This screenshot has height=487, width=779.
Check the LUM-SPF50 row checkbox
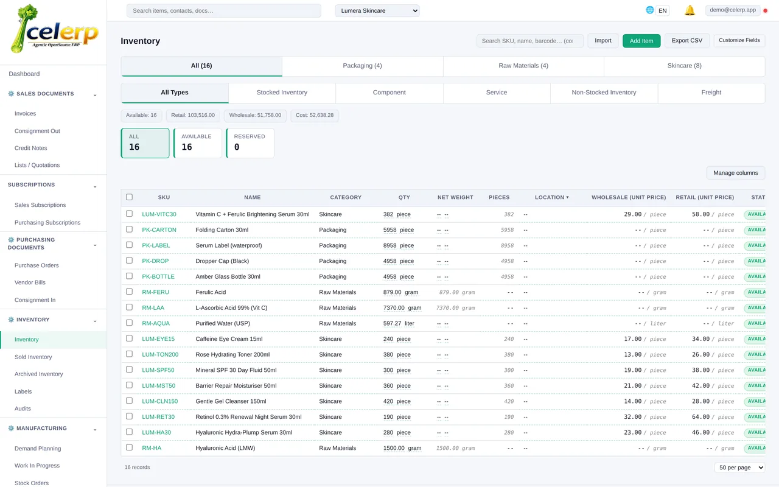(x=129, y=370)
